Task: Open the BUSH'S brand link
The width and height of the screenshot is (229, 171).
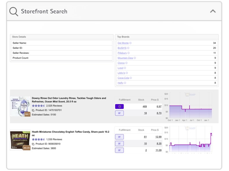Action: [122, 48]
